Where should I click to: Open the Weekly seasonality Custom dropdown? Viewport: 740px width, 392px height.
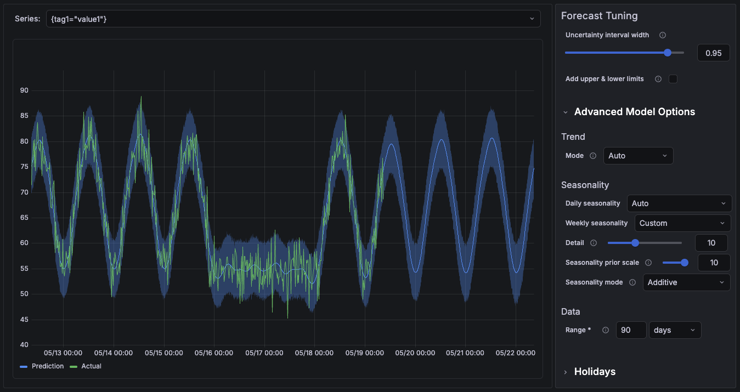click(x=683, y=223)
